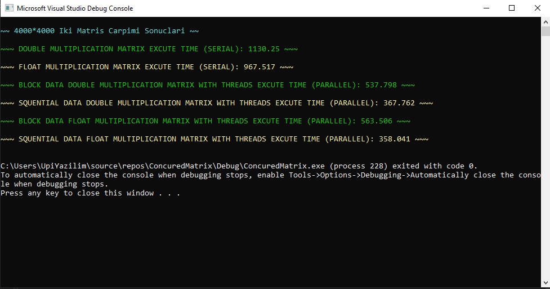
Task: Select the BLOCK DATA DOUBLE parallel result line
Action: coord(208,85)
